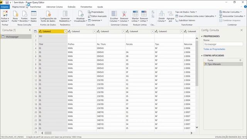Collapse the Consultas pane chevron
Image resolution: width=247 pixels, height=139 pixels.
[30, 30]
